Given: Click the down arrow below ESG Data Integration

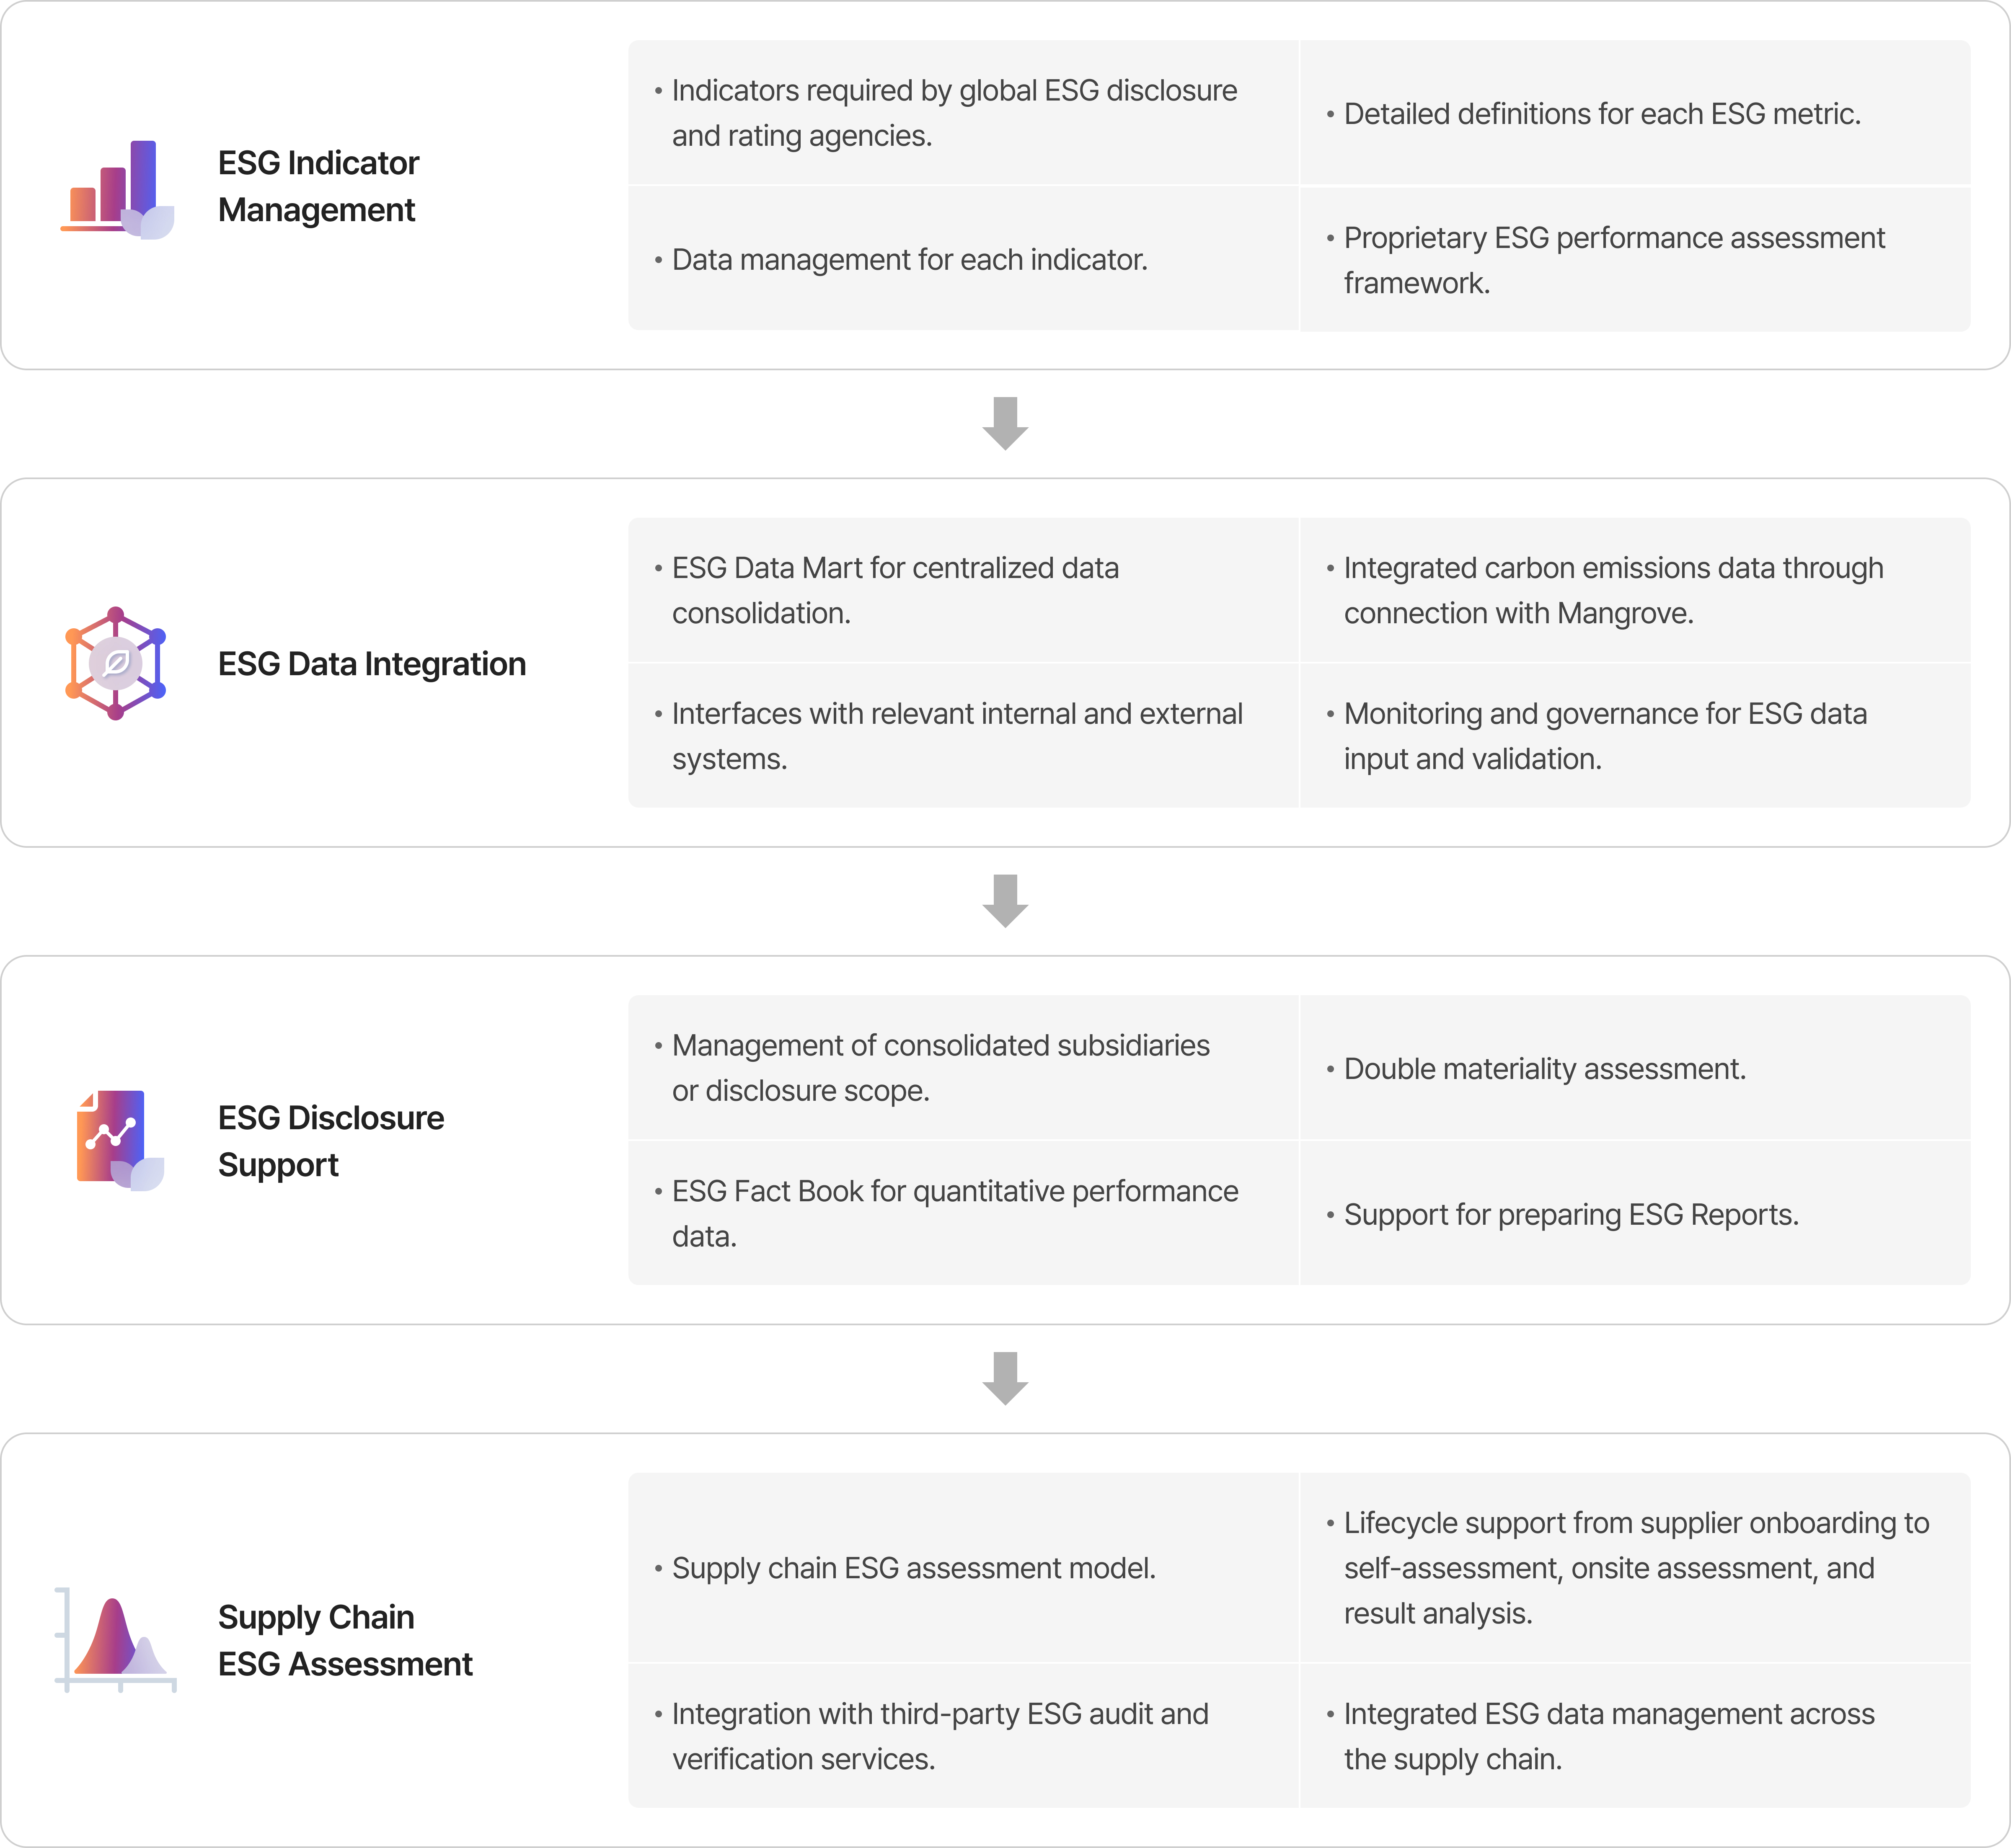Looking at the screenshot, I should click(x=1005, y=900).
